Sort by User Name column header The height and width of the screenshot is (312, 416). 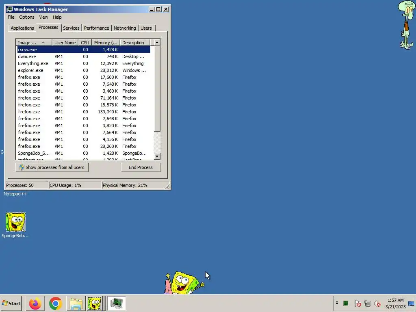65,43
